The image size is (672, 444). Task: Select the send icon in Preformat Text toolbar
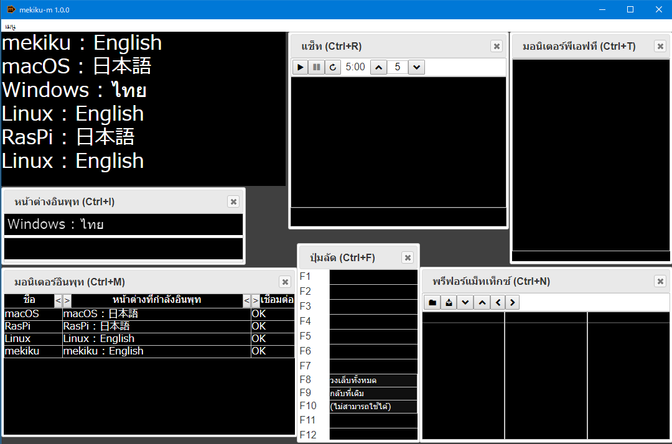click(449, 302)
